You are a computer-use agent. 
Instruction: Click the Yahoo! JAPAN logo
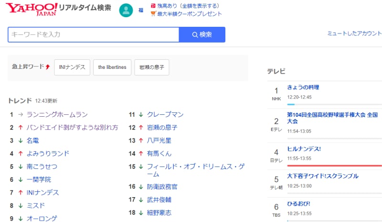(32, 9)
